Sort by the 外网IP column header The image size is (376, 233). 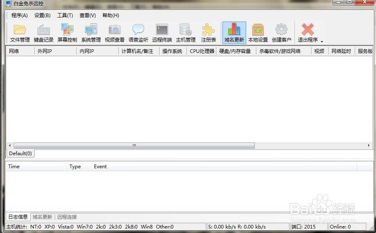55,51
